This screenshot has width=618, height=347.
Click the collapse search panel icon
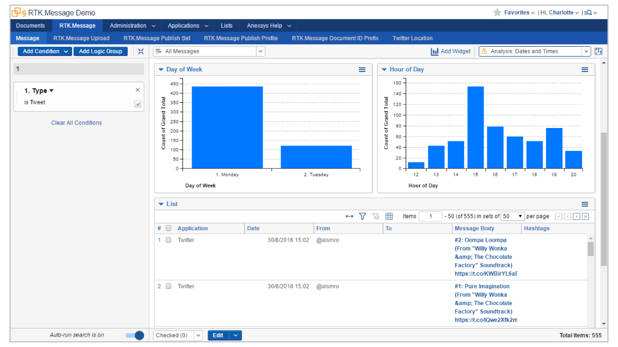click(141, 51)
